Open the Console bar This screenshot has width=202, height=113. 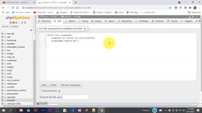[x=42, y=104]
